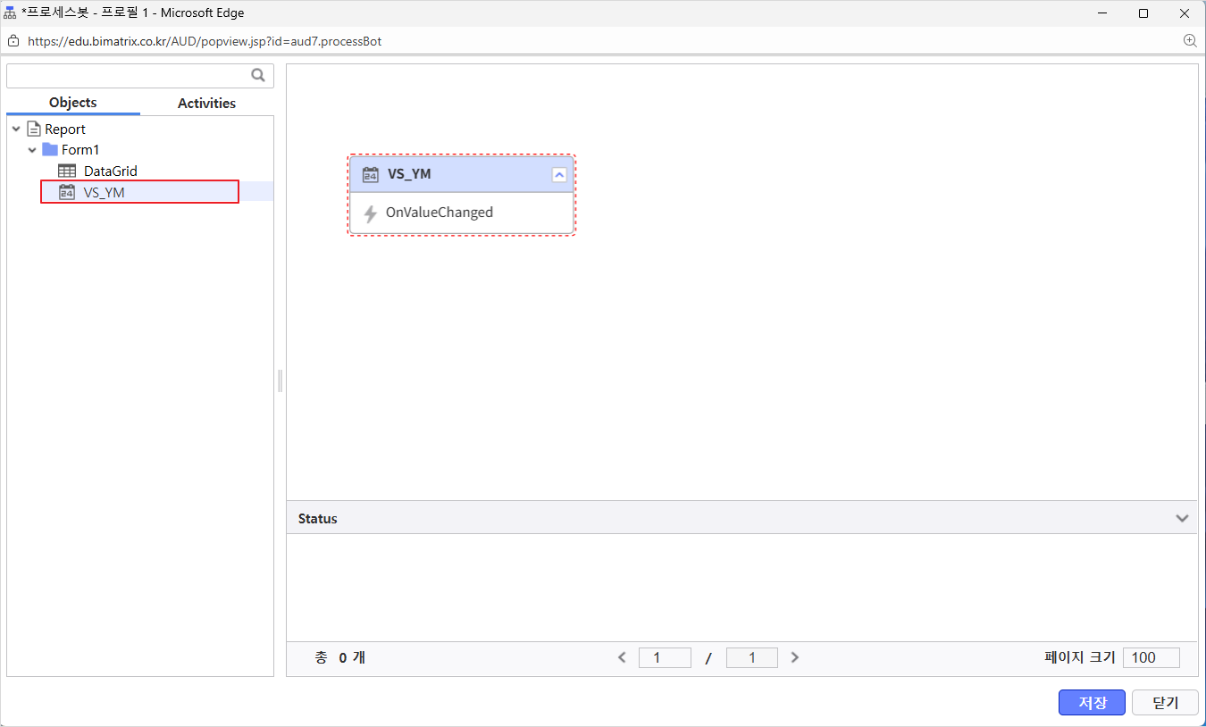1206x727 pixels.
Task: Collapse the Form1 tree node
Action: pyautogui.click(x=32, y=150)
